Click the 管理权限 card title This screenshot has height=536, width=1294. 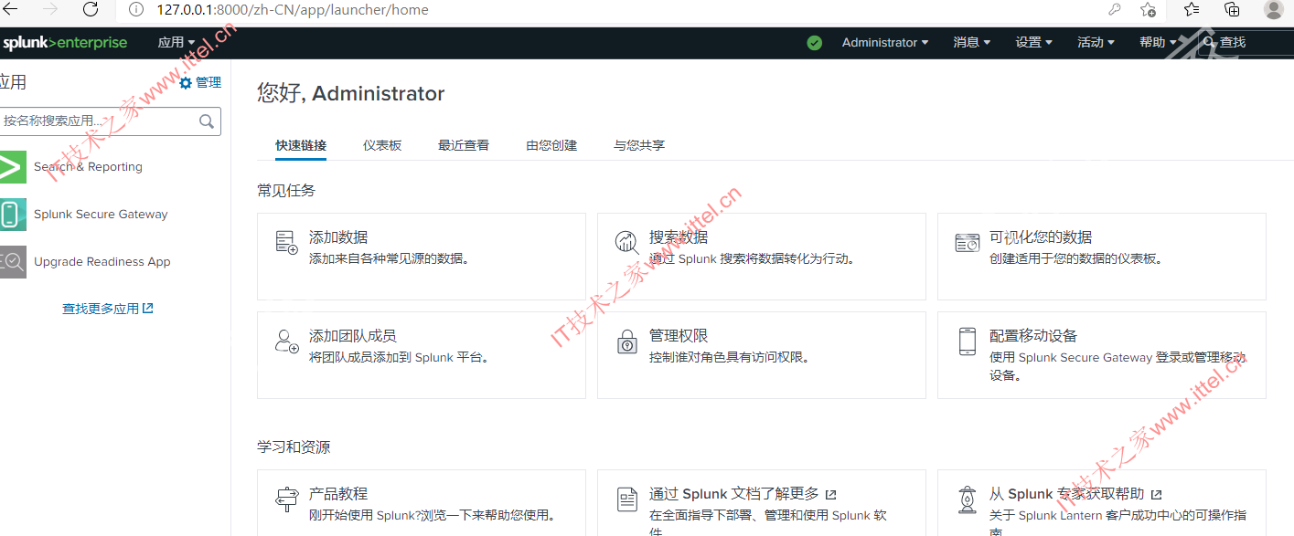[679, 336]
